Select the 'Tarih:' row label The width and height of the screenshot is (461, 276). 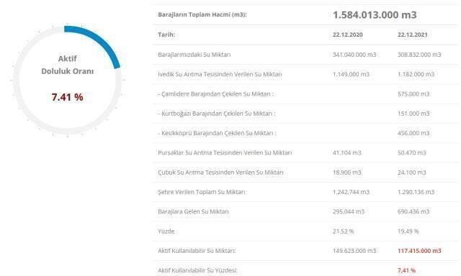click(x=166, y=34)
